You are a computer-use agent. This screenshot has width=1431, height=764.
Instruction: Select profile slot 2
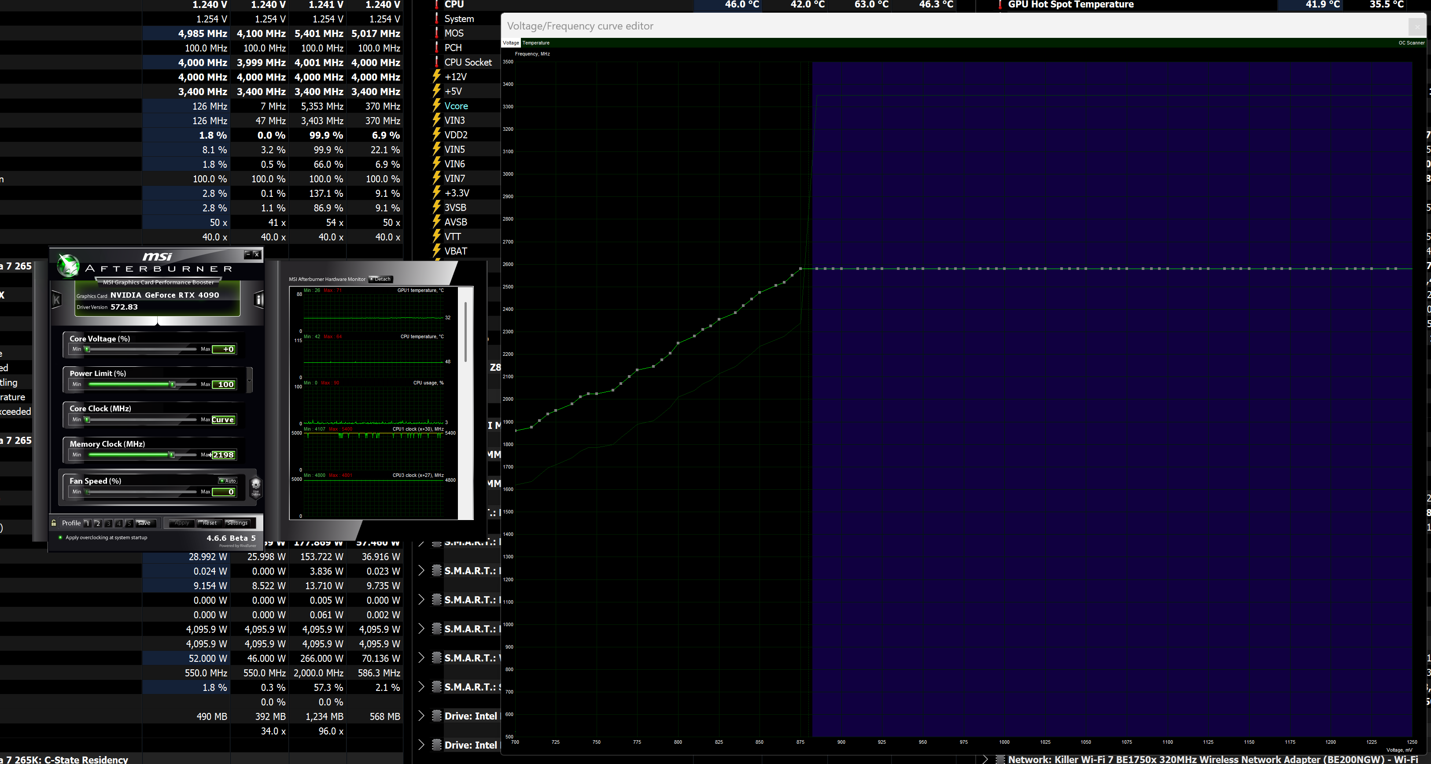click(98, 524)
